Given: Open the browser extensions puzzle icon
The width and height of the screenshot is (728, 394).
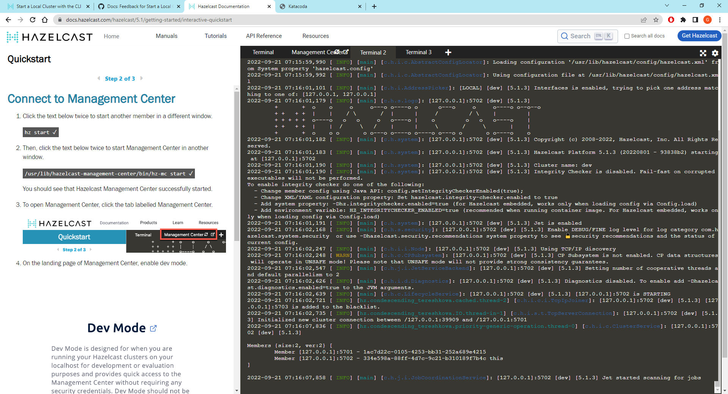Looking at the screenshot, I should 684,20.
